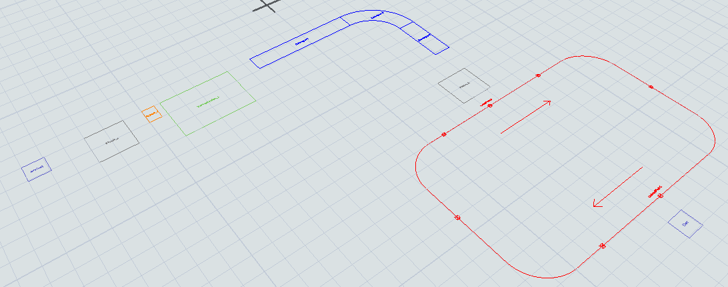Click labeled red control point near gray square

[489, 105]
